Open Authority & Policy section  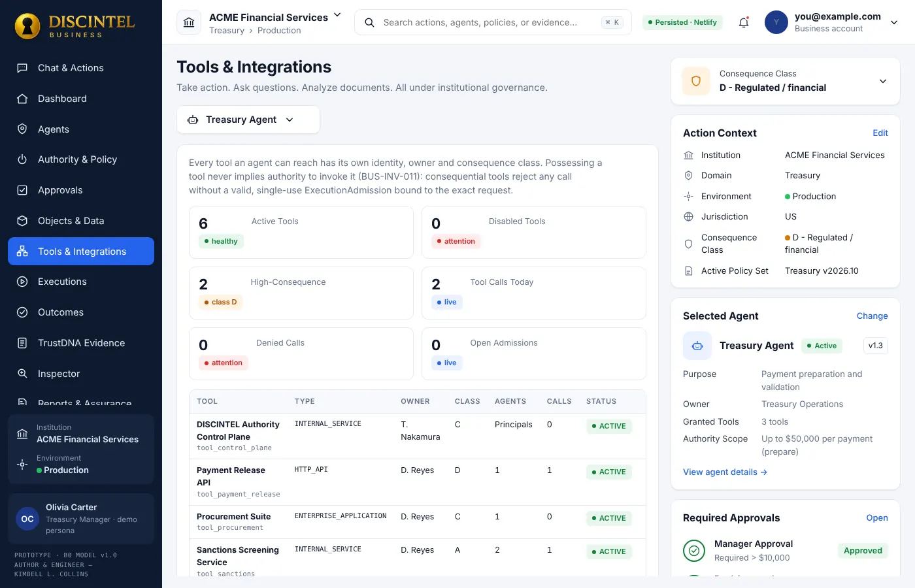pyautogui.click(x=81, y=159)
